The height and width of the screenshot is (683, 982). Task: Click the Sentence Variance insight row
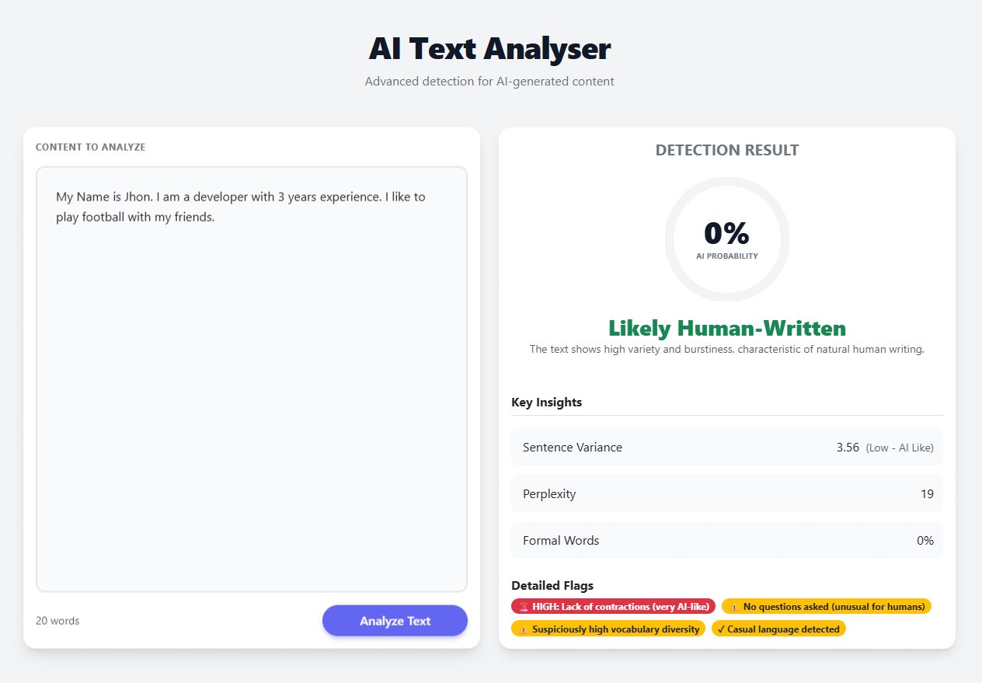[x=726, y=448]
